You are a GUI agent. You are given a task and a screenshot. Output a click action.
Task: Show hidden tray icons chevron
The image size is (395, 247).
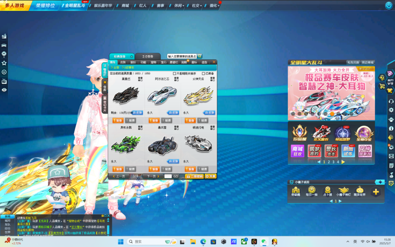[348, 242]
